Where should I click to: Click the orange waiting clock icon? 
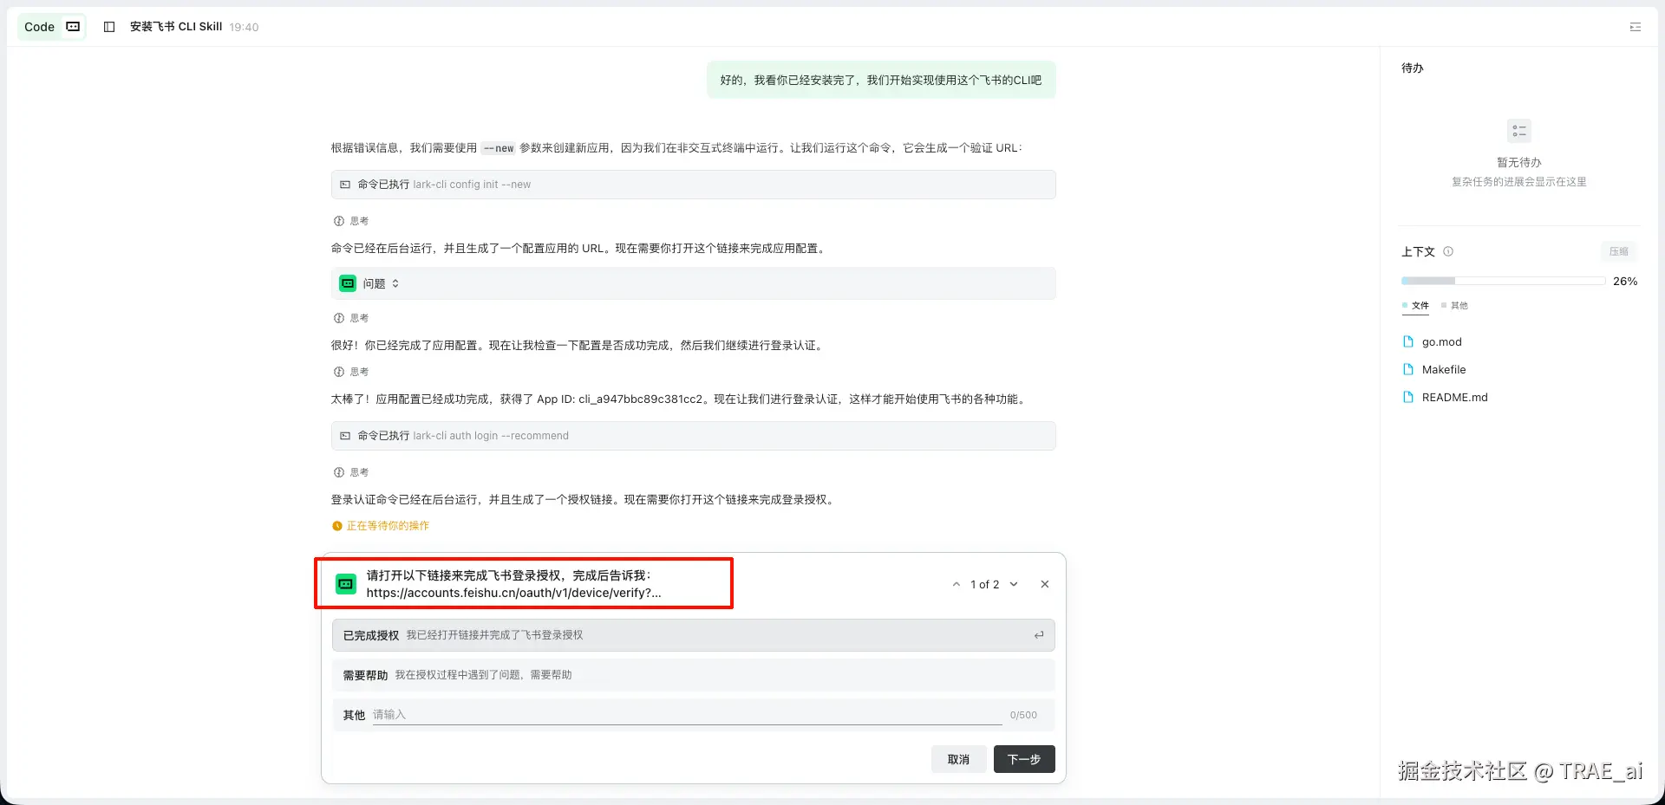(x=337, y=526)
